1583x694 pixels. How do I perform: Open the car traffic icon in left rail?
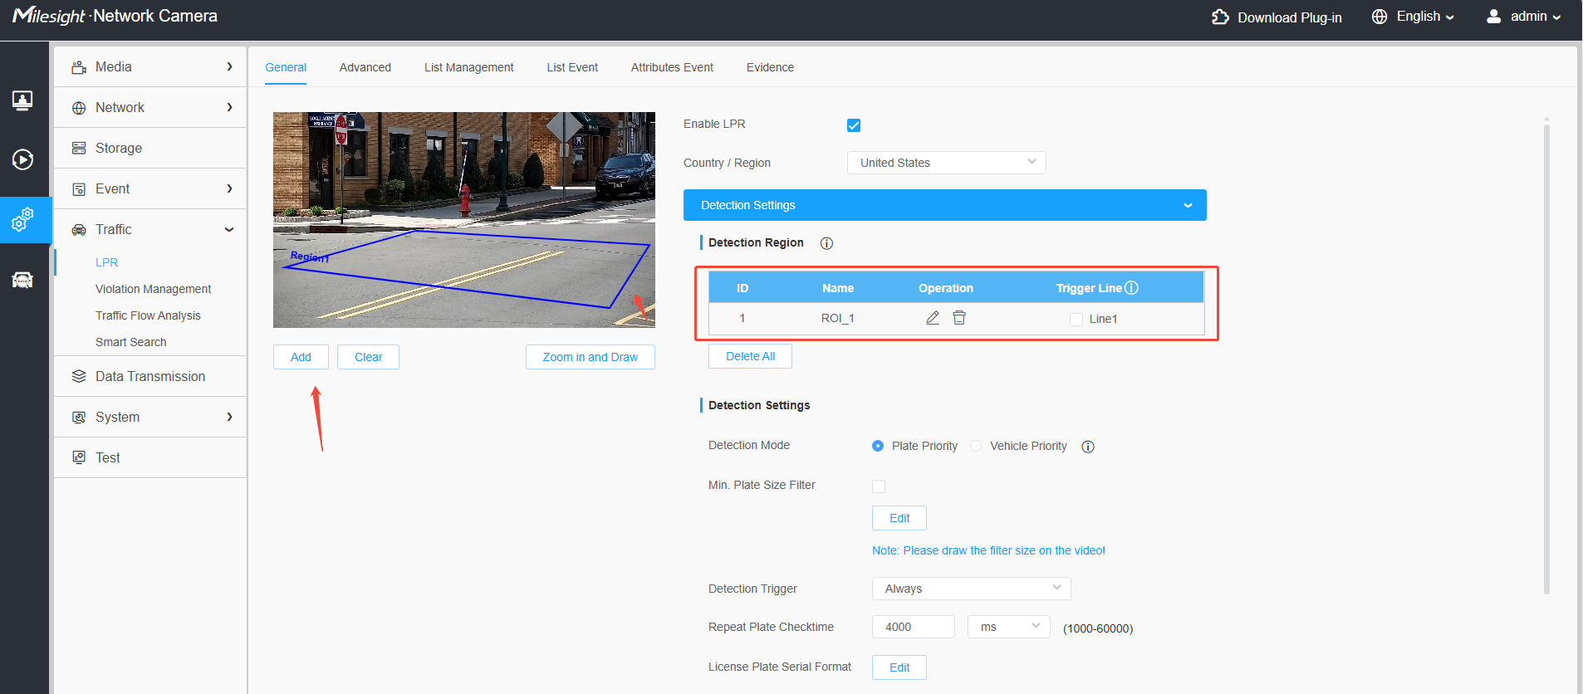(x=22, y=280)
